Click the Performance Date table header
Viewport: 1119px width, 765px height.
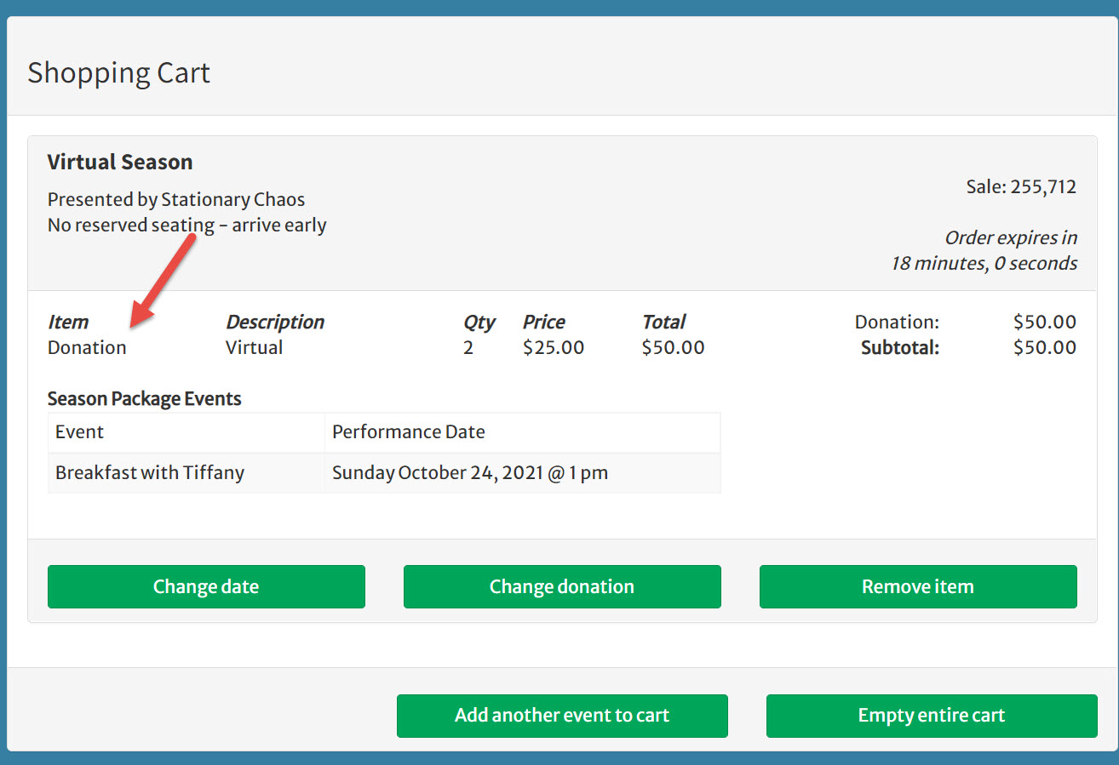[409, 432]
